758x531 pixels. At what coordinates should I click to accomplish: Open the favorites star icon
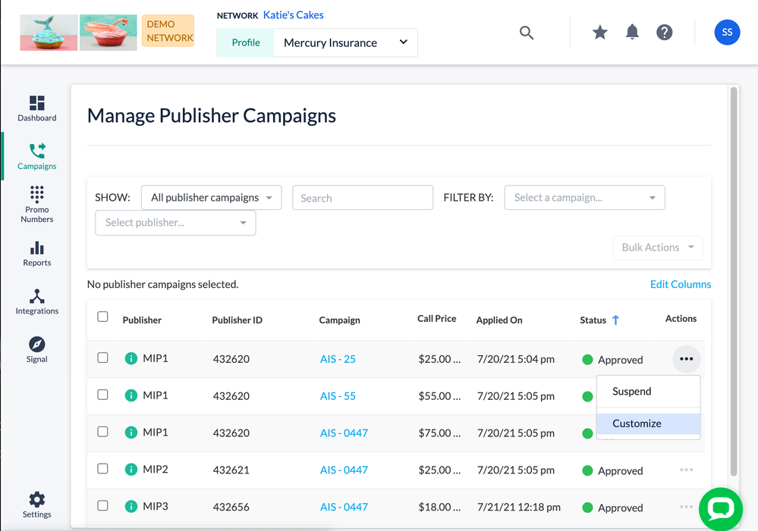(600, 33)
